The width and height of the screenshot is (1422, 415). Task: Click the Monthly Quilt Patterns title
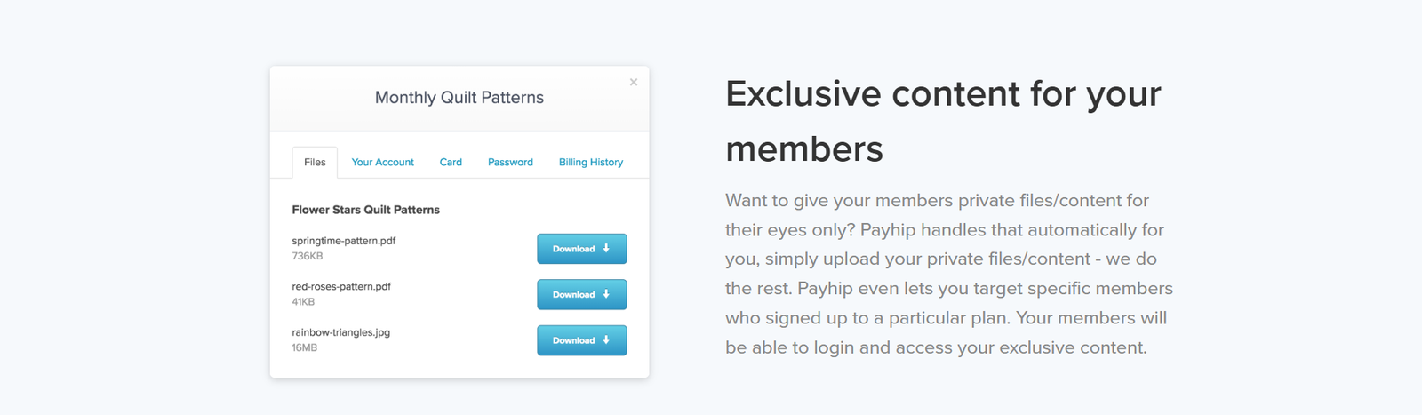[x=459, y=98]
